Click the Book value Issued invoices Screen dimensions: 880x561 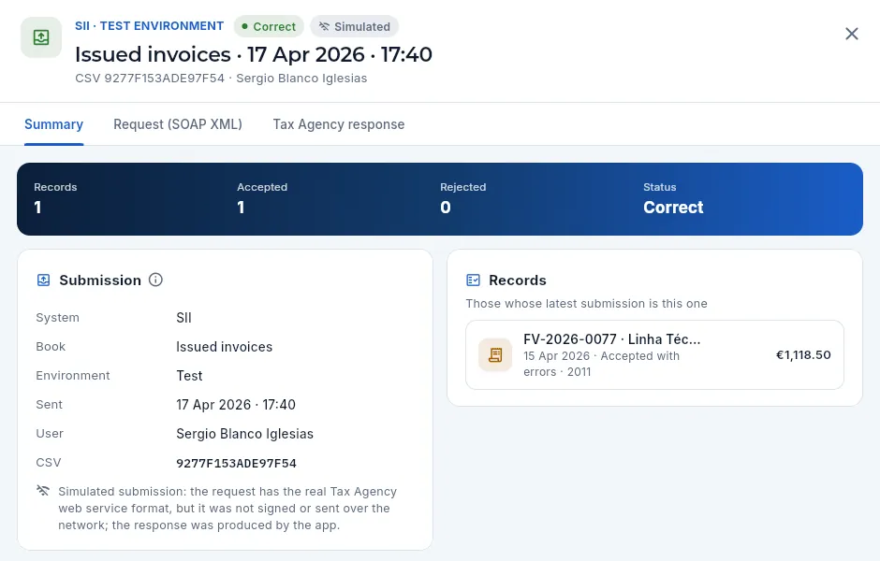[x=225, y=347]
